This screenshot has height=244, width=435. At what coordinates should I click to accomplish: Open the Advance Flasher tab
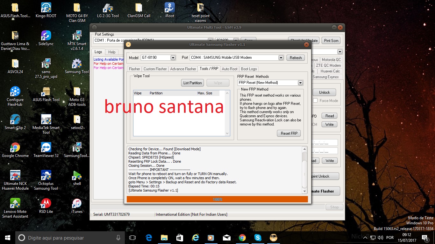pyautogui.click(x=183, y=69)
